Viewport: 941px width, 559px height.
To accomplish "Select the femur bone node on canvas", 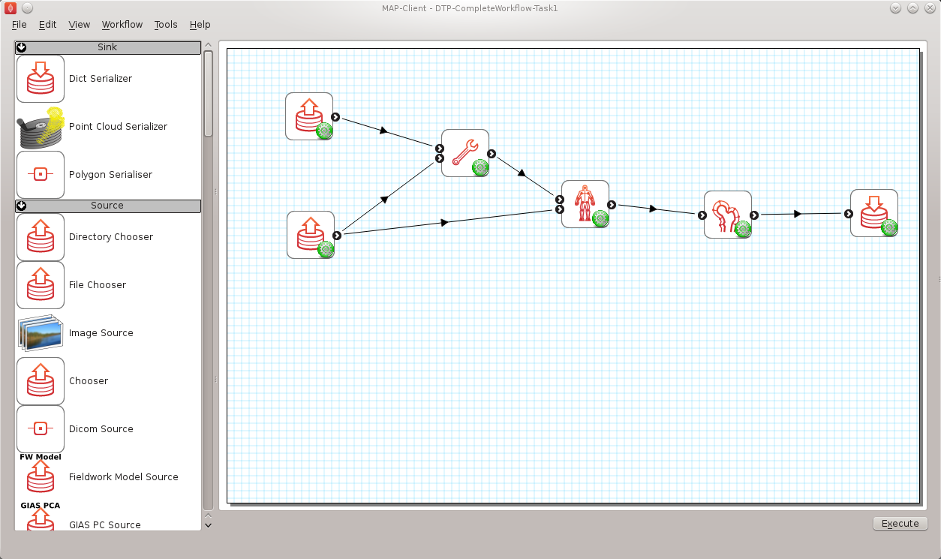I will 728,215.
